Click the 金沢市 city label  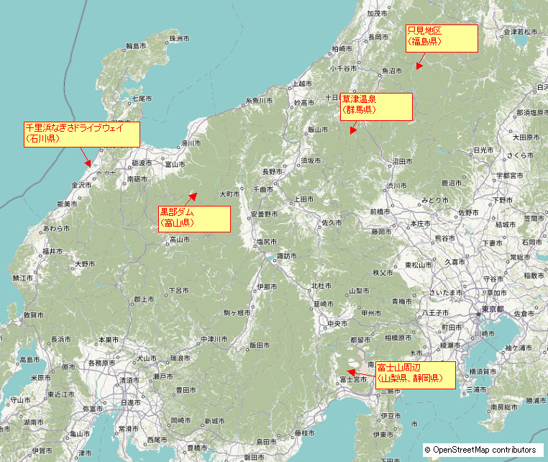click(81, 186)
